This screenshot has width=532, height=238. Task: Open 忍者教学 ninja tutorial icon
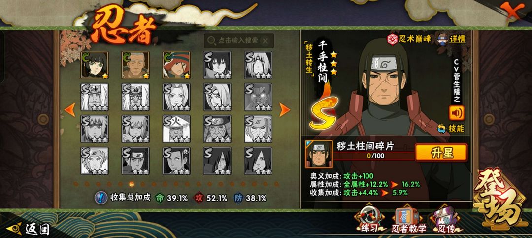click(x=408, y=219)
